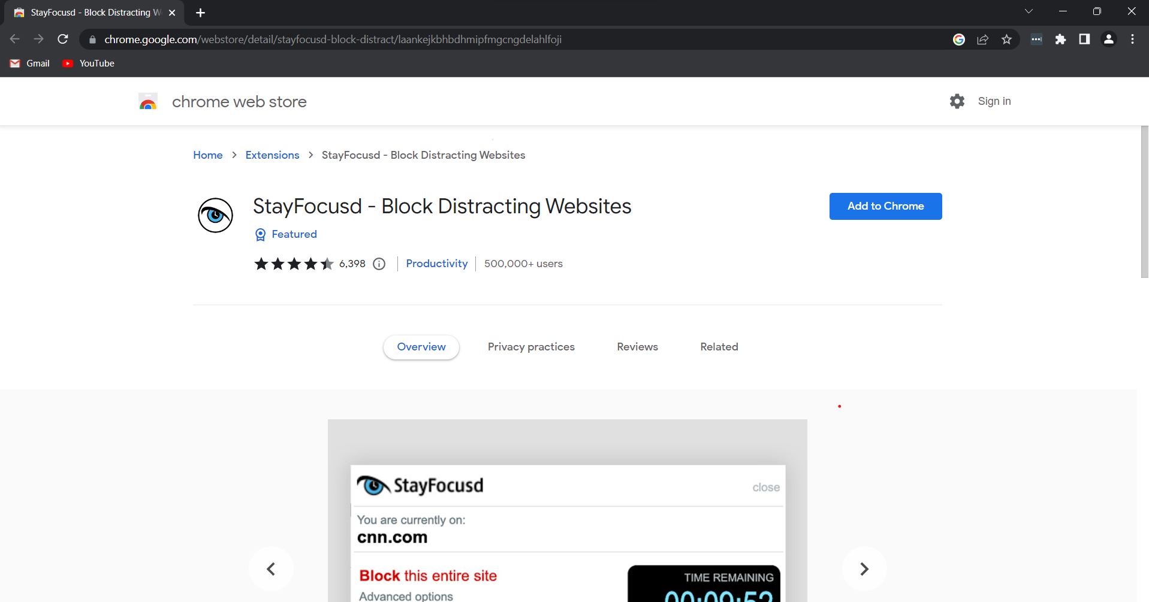Image resolution: width=1149 pixels, height=602 pixels.
Task: Sign in to the Chrome Web Store
Action: (994, 101)
